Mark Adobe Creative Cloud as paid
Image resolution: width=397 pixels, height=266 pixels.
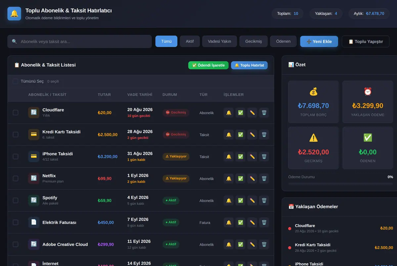(x=241, y=244)
